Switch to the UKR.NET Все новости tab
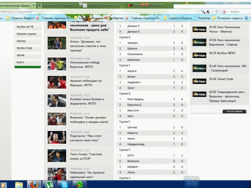The height and width of the screenshot is (188, 251). pyautogui.click(x=104, y=5)
